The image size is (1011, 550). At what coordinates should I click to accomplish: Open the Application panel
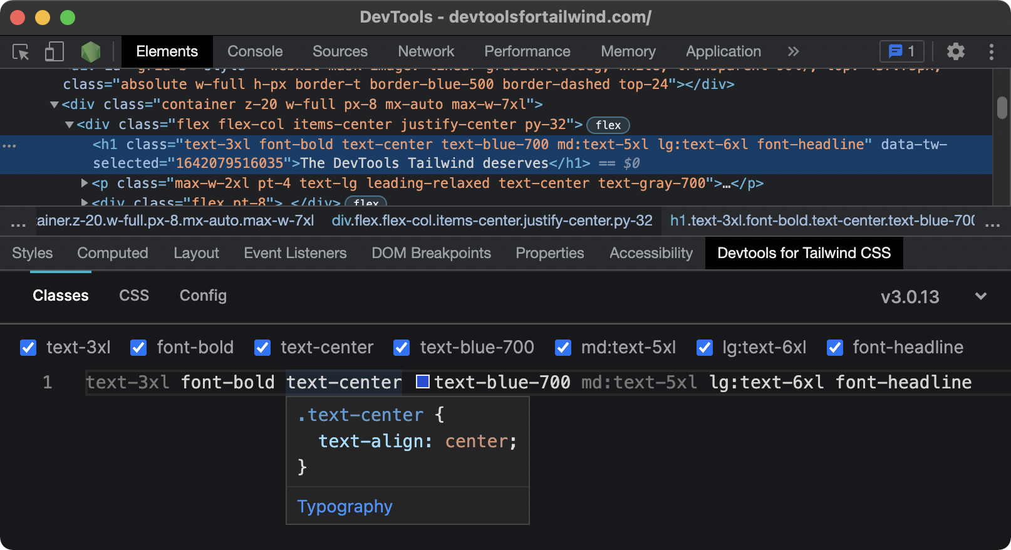tap(723, 51)
